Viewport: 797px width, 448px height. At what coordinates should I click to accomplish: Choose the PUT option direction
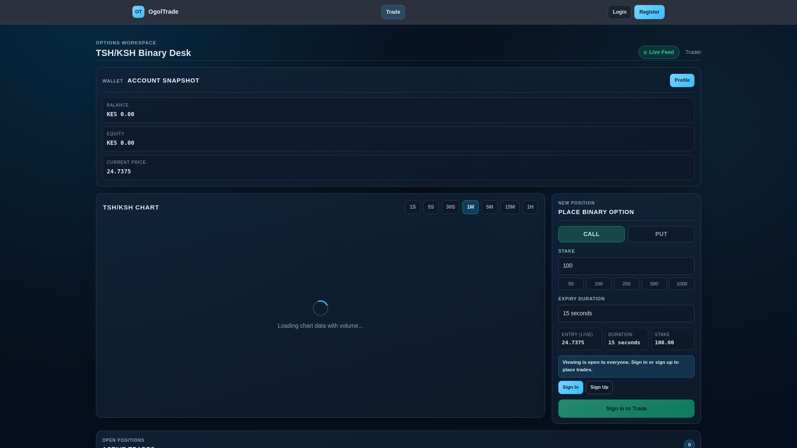[661, 234]
